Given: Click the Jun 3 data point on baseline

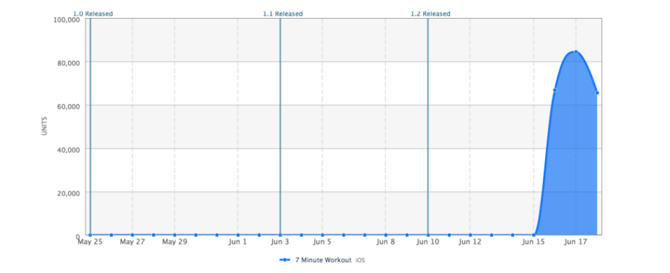Looking at the screenshot, I should pos(280,235).
